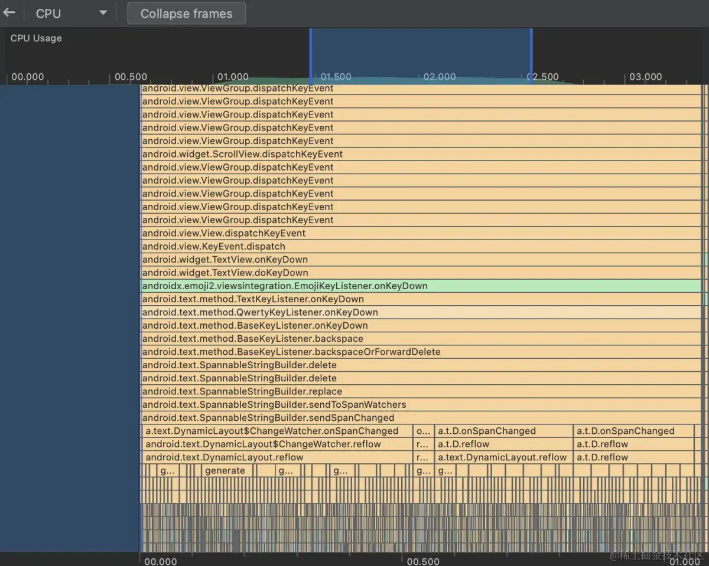Go back using the left arrow icon
Image resolution: width=709 pixels, height=566 pixels.
9,12
